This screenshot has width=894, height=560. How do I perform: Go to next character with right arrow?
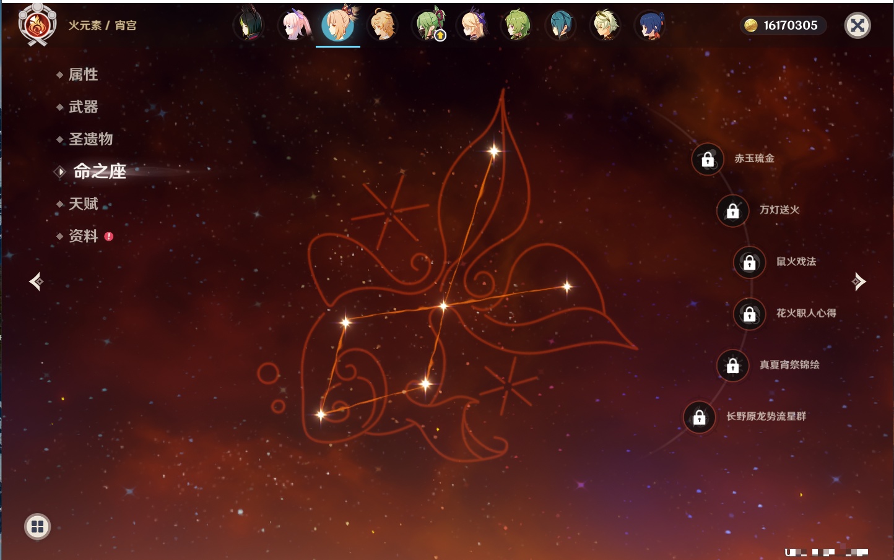pyautogui.click(x=859, y=282)
